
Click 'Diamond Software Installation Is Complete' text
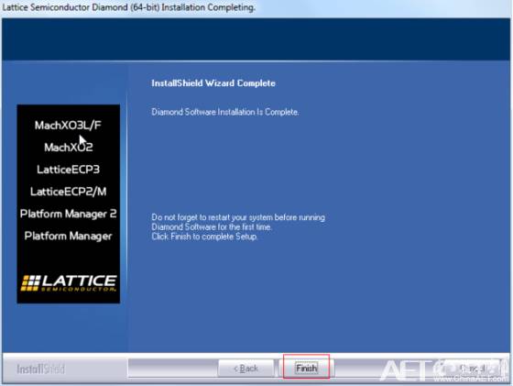[x=225, y=112]
